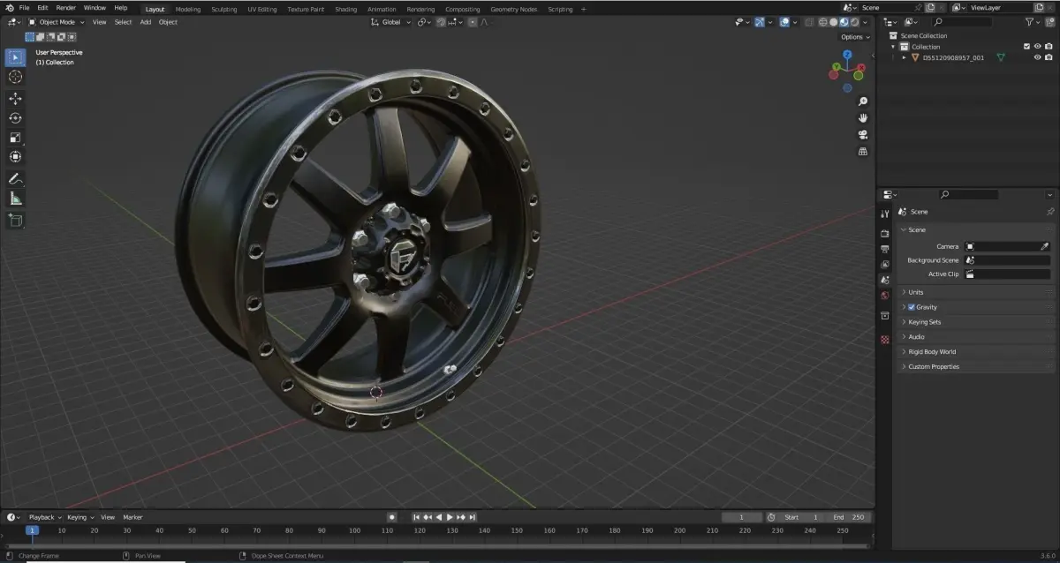Open the Output properties tab
Image resolution: width=1060 pixels, height=563 pixels.
coord(885,249)
